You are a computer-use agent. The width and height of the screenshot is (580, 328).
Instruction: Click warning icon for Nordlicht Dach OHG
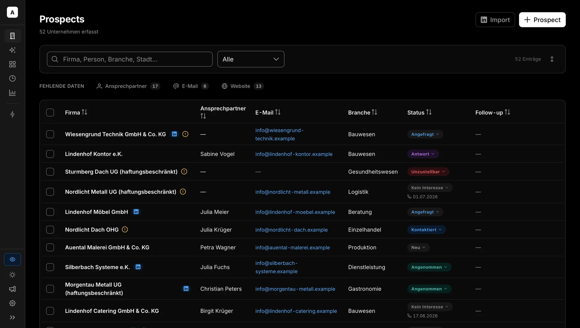coord(125,230)
